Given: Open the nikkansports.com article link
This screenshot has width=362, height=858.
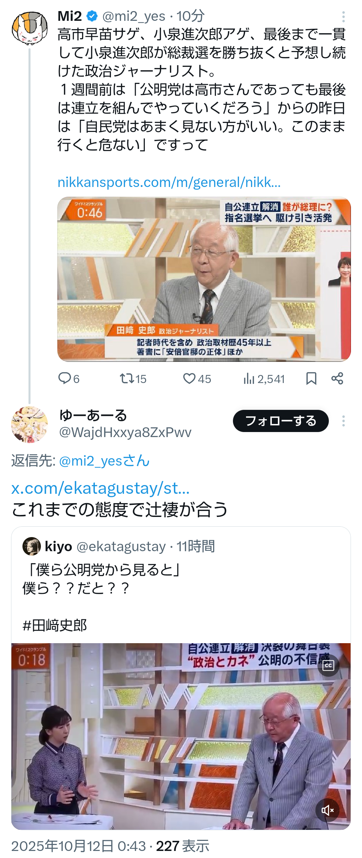Looking at the screenshot, I should [x=169, y=182].
